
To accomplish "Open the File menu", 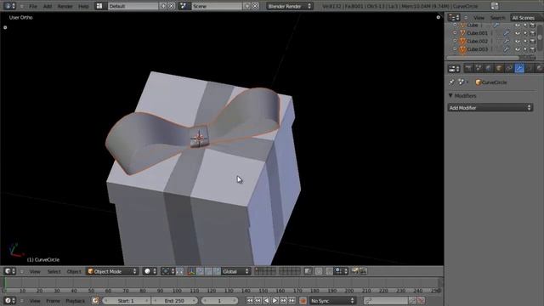I will pyautogui.click(x=33, y=6).
